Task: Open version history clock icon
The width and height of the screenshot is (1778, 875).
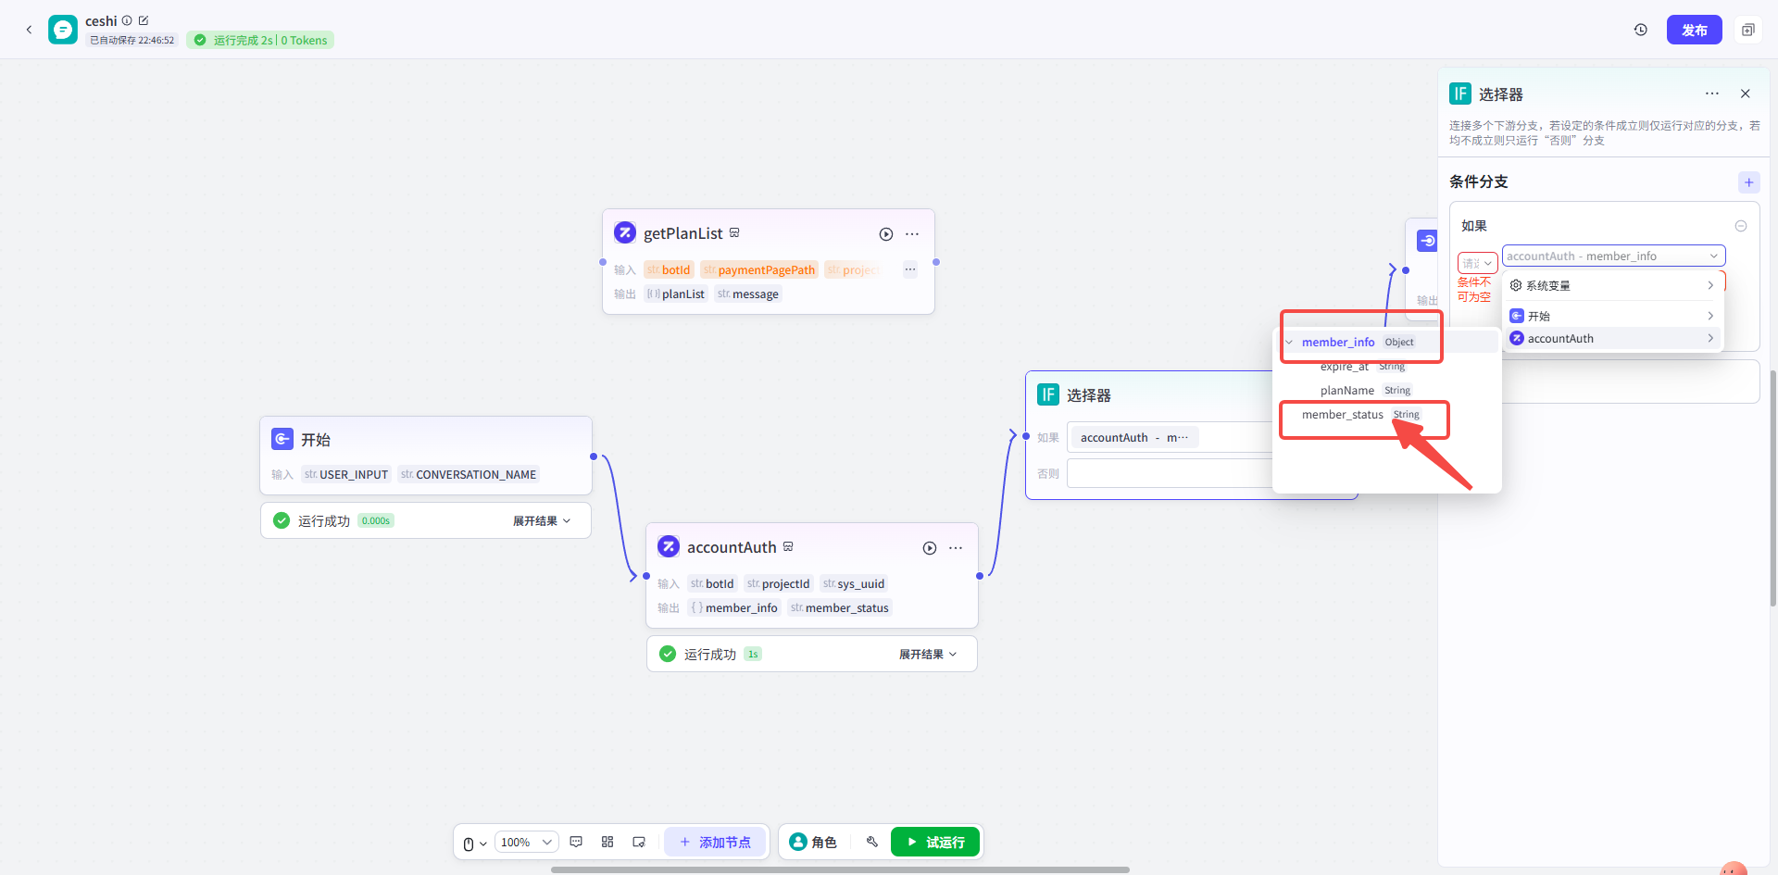Action: 1641,30
